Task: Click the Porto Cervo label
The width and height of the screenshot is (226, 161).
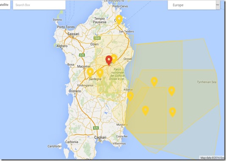Action: tap(120, 6)
